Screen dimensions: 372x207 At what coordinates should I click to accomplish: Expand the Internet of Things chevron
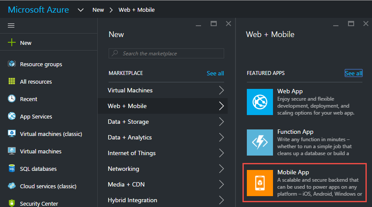221,153
